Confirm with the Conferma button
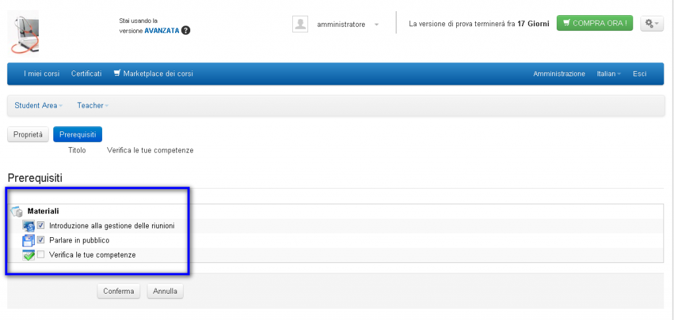 (x=118, y=291)
